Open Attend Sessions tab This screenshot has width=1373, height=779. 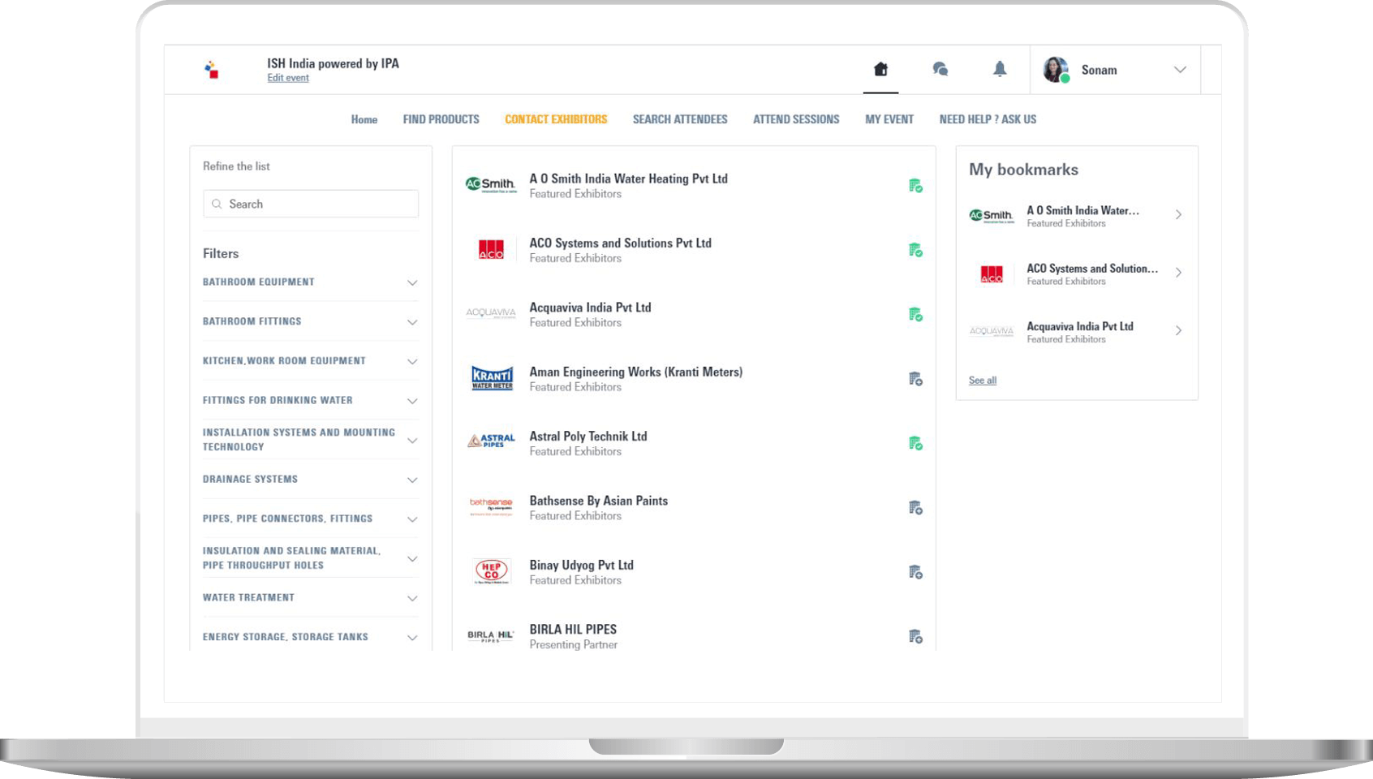point(796,119)
